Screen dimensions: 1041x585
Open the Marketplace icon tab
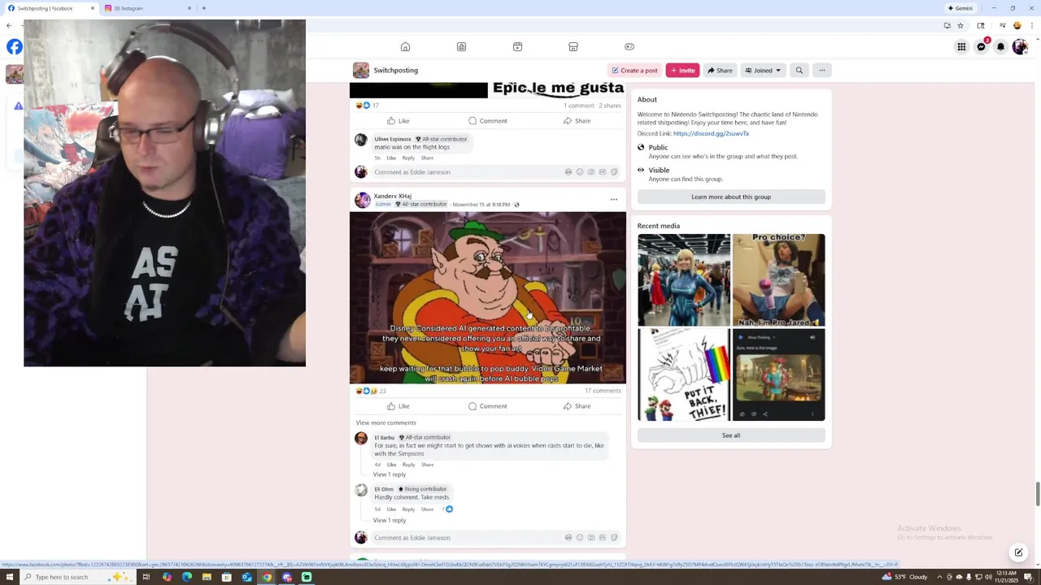(x=573, y=46)
